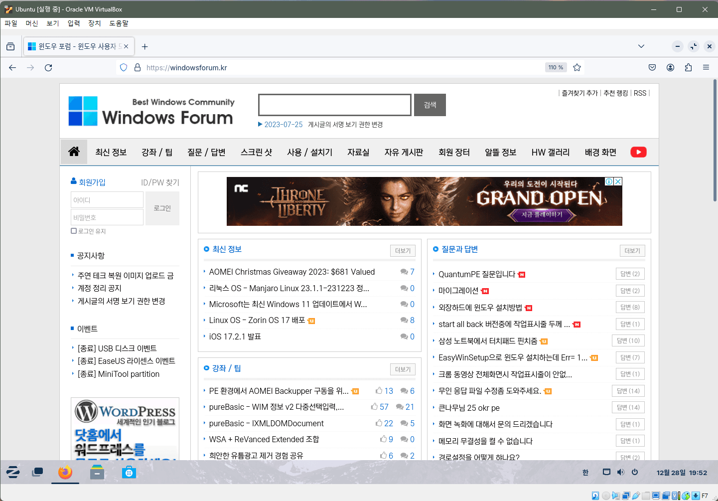This screenshot has height=501, width=718.
Task: Open the Software store icon in the taskbar
Action: coord(129,472)
